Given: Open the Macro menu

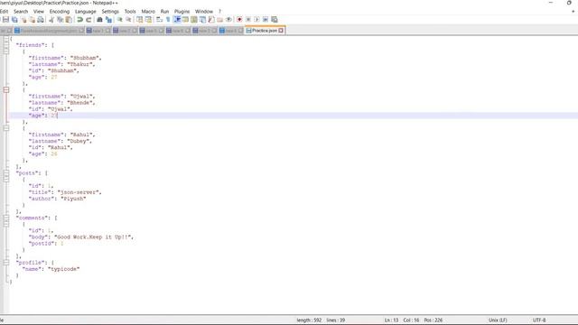Looking at the screenshot, I should click(x=148, y=12).
